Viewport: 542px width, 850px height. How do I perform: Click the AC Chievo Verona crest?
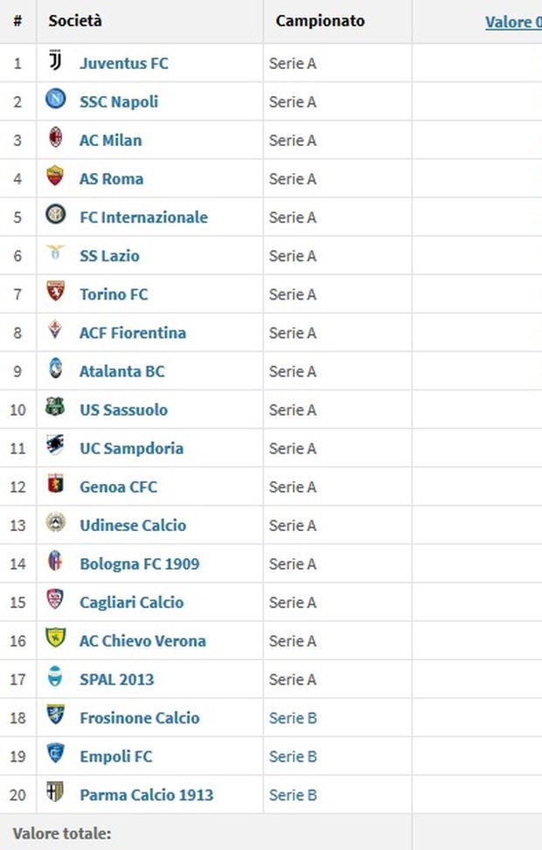(56, 639)
